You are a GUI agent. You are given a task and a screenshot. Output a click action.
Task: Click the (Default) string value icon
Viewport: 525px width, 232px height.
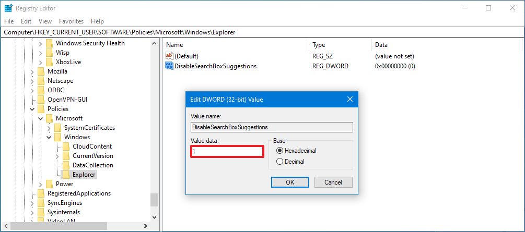pyautogui.click(x=169, y=56)
